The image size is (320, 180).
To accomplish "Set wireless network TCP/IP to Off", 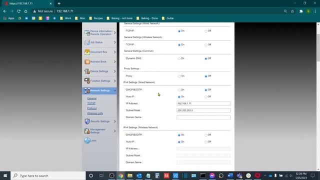I will click(205, 44).
